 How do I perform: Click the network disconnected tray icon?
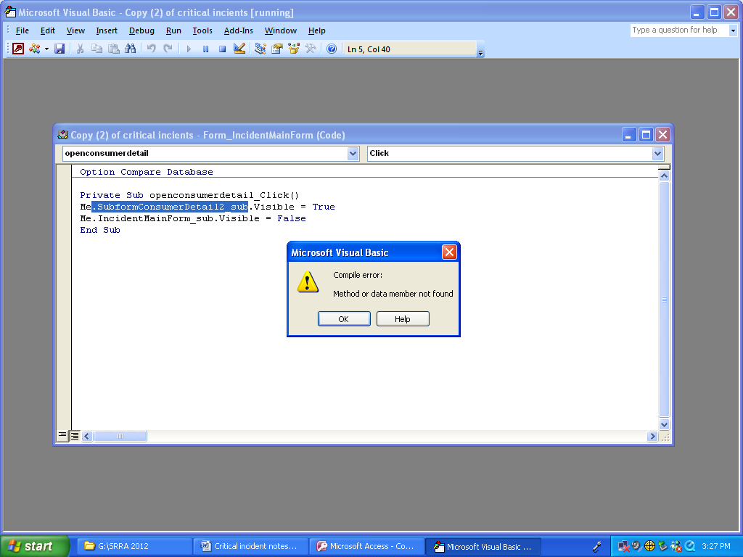[623, 546]
